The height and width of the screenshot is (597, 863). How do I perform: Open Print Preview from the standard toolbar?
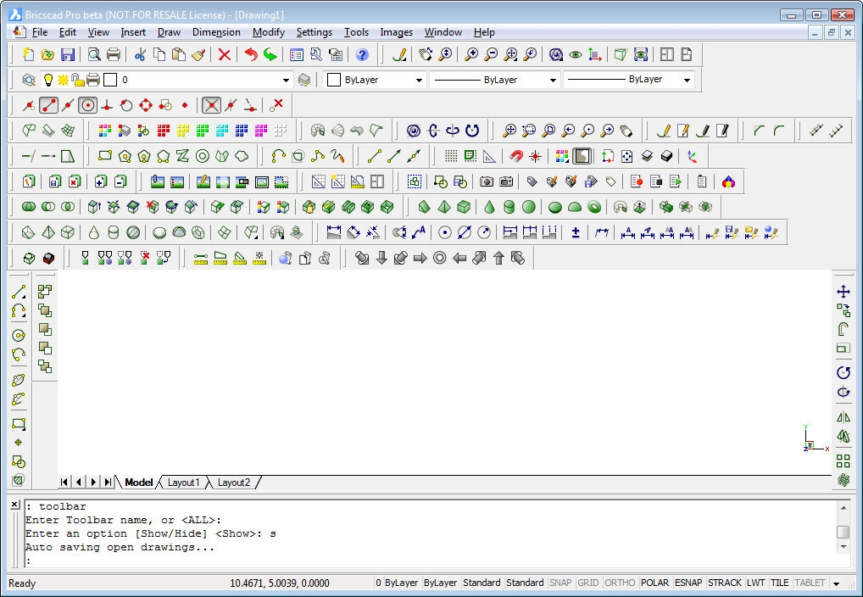tap(94, 54)
